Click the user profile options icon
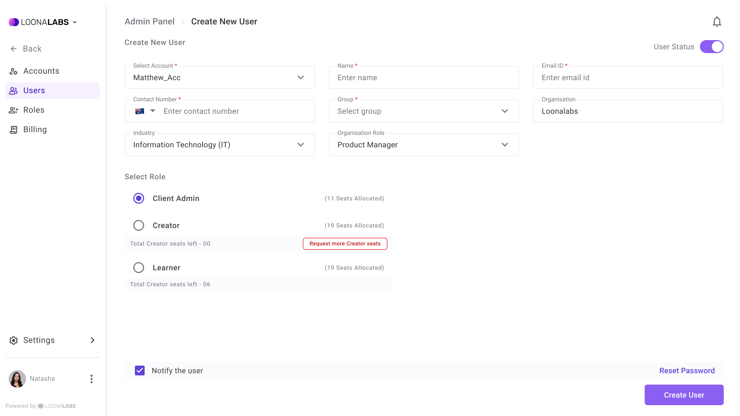740x416 pixels. point(91,378)
